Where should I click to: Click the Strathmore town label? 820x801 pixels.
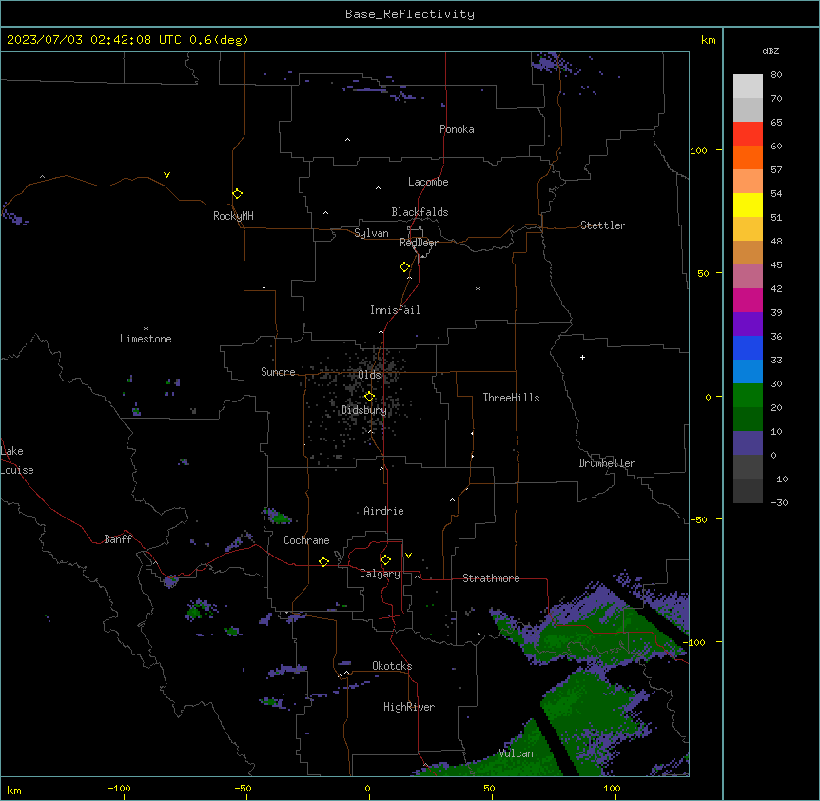click(491, 578)
